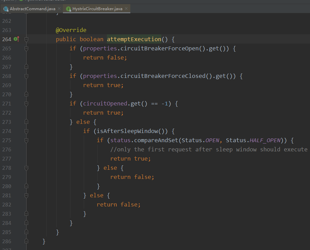This screenshot has width=310, height=250.
Task: Click the fold end marker on line 285
Action: [26, 232]
